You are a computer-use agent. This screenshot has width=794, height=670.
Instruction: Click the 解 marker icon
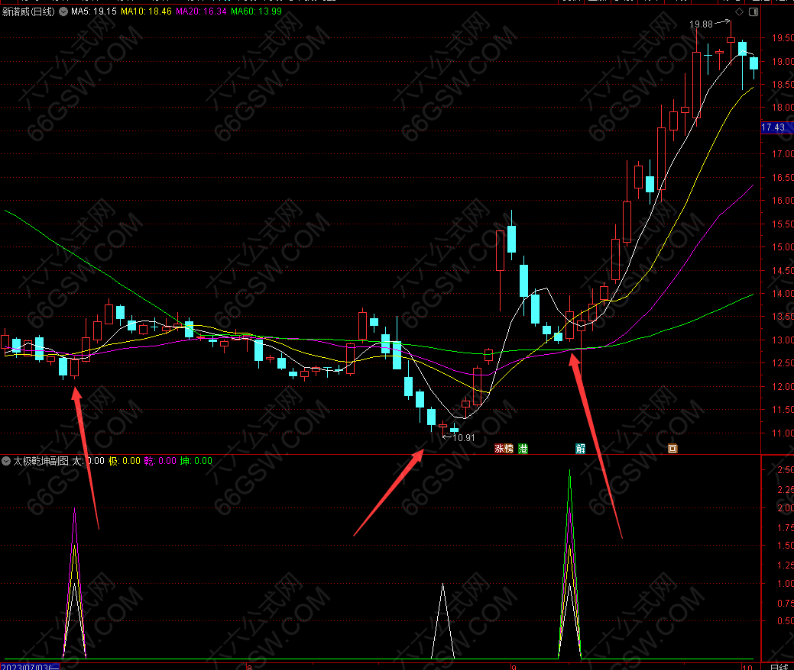(x=580, y=448)
